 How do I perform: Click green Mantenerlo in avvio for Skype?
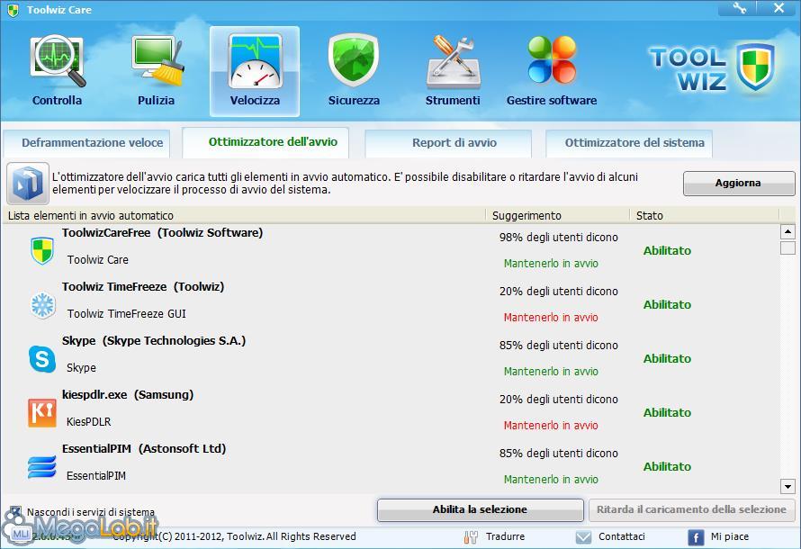click(x=551, y=372)
